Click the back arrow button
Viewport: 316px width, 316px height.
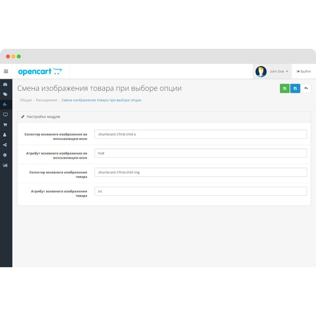(x=306, y=88)
